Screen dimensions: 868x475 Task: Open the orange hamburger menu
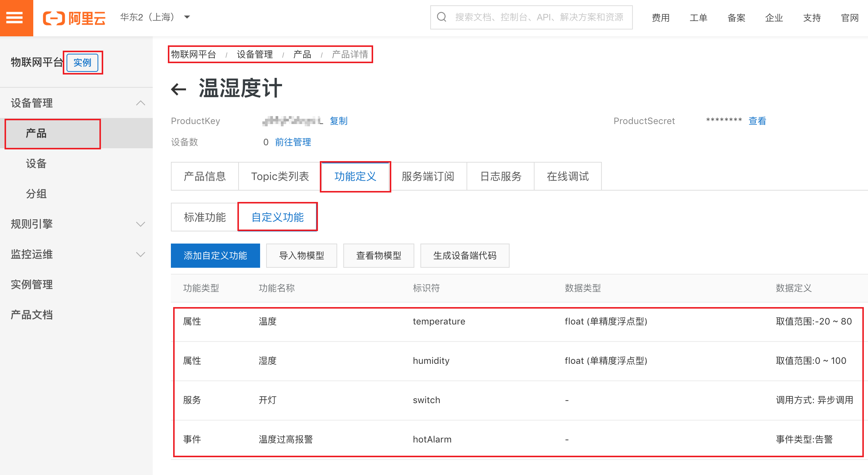(x=15, y=17)
